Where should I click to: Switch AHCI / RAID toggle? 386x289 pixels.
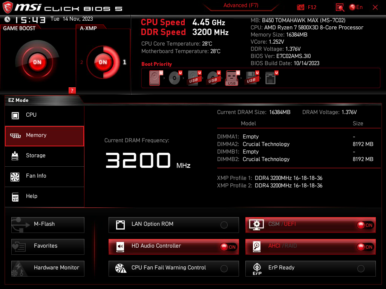[366, 247]
